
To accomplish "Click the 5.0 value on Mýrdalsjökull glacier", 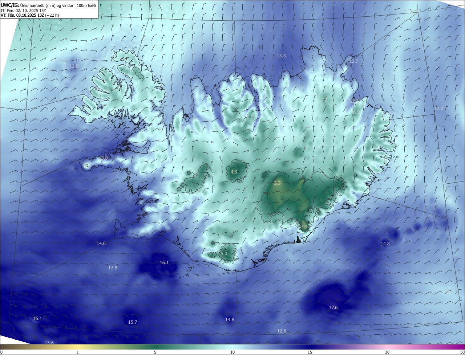I will (224, 254).
